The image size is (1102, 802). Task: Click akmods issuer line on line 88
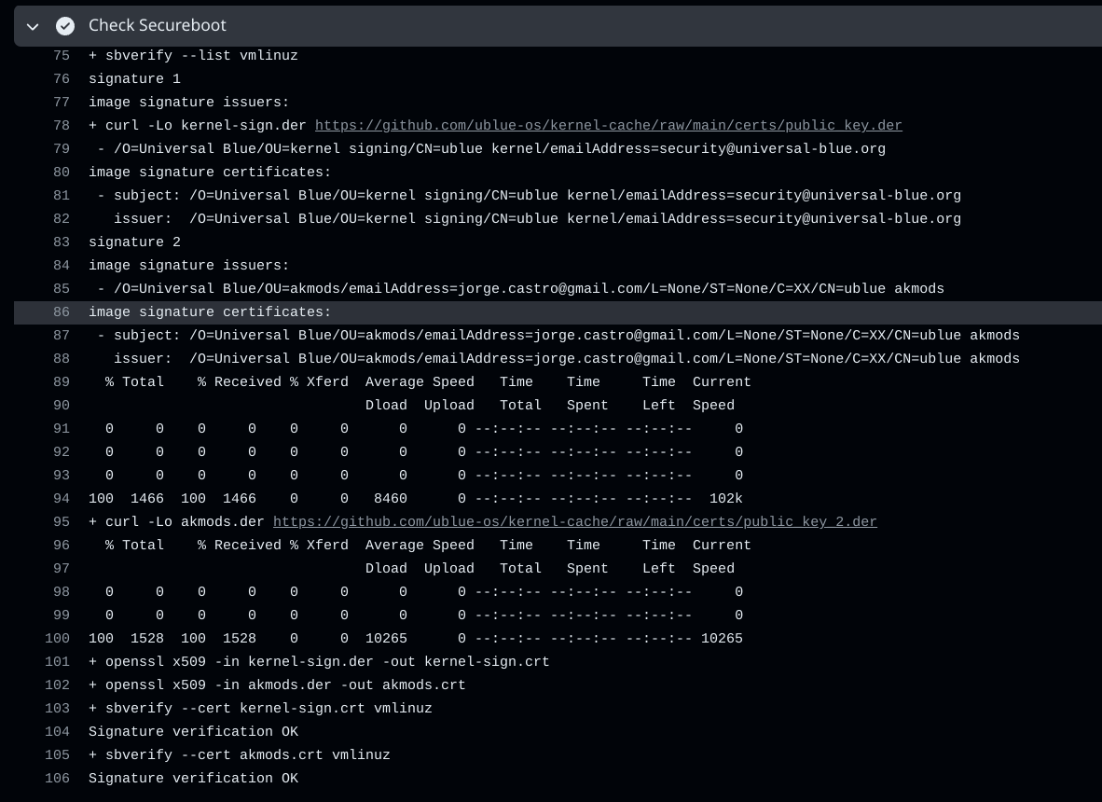(x=567, y=358)
